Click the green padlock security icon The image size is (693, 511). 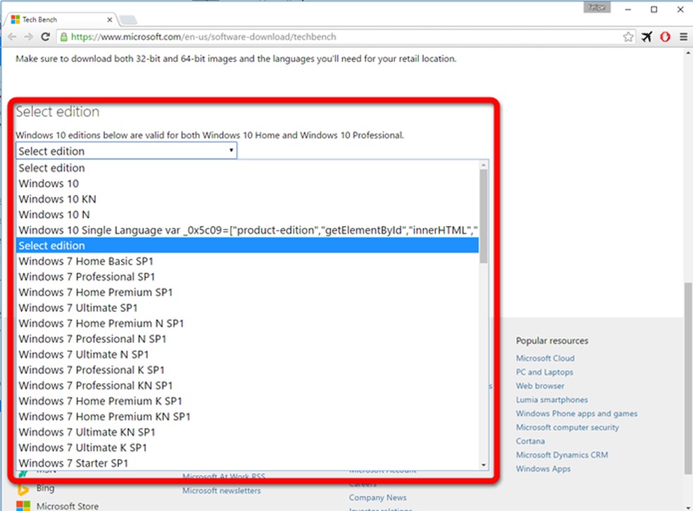click(x=64, y=37)
